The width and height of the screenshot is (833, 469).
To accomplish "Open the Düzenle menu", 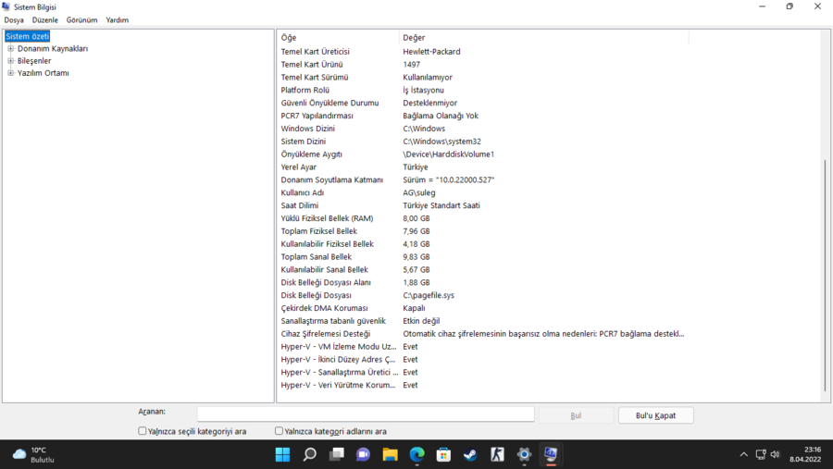I will click(45, 20).
